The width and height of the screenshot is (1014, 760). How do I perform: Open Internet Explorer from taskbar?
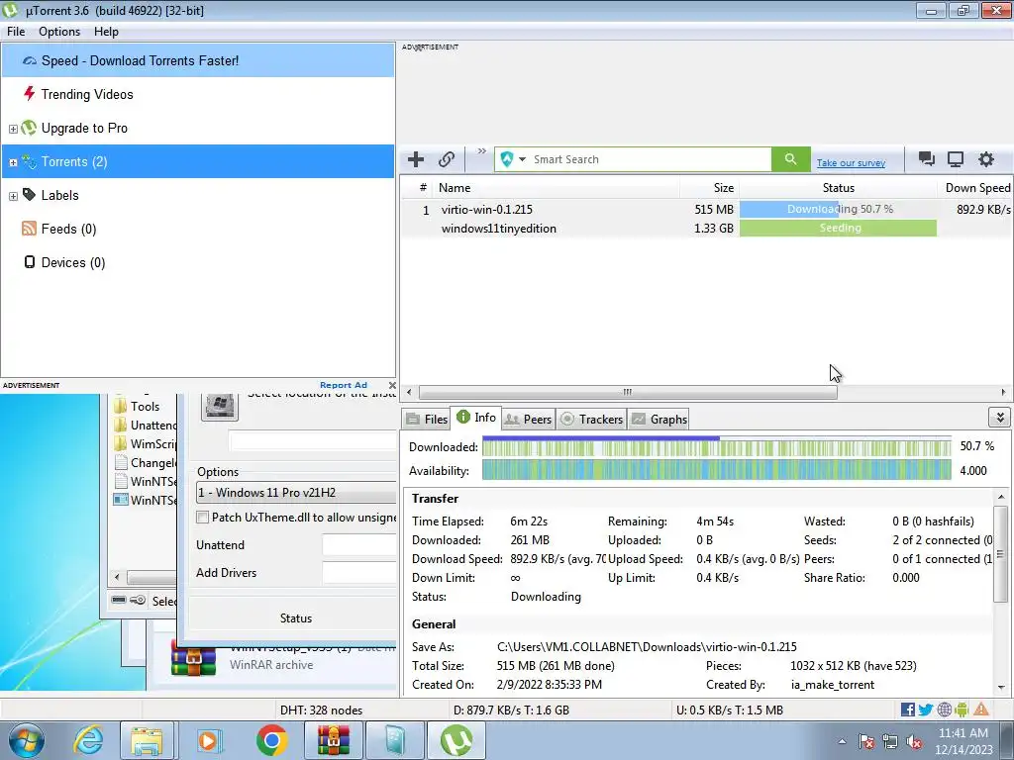[x=88, y=740]
